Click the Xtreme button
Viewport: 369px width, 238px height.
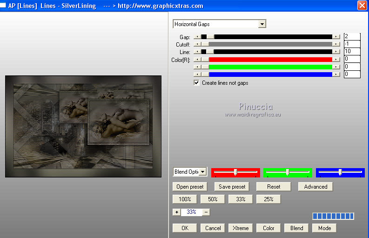241,228
